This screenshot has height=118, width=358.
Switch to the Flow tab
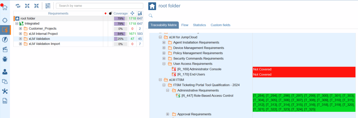pyautogui.click(x=185, y=25)
